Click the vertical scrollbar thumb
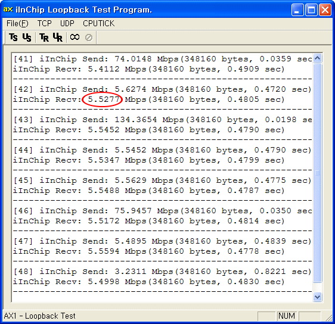335x324 pixels. tap(318, 173)
